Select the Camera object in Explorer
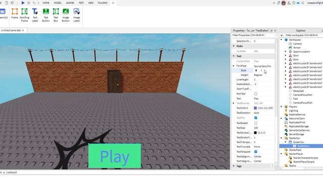 (297, 44)
